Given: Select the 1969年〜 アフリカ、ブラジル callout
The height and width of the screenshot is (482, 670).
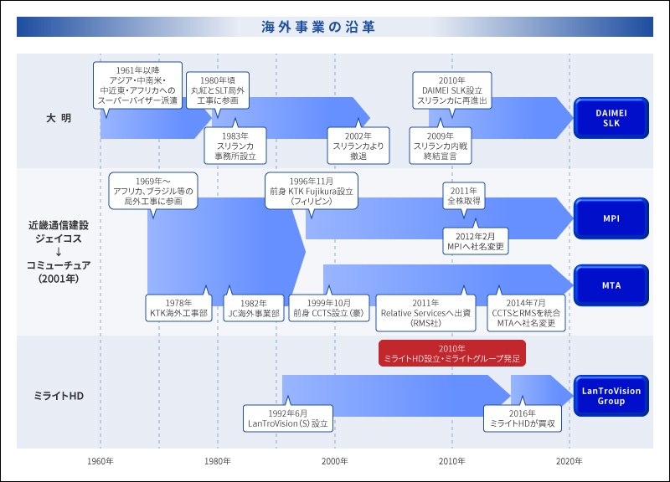Looking at the screenshot, I should (153, 191).
